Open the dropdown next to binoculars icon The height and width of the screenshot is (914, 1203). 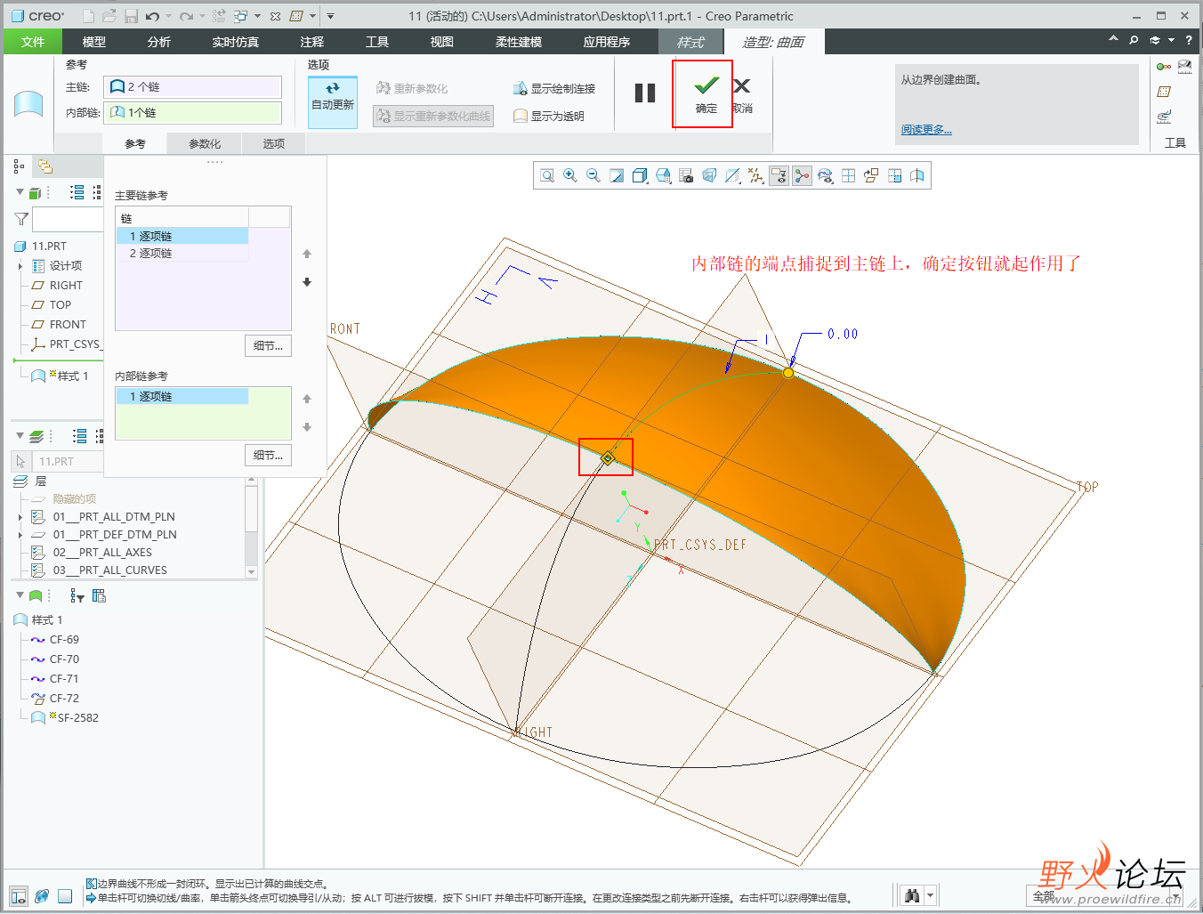(x=931, y=895)
